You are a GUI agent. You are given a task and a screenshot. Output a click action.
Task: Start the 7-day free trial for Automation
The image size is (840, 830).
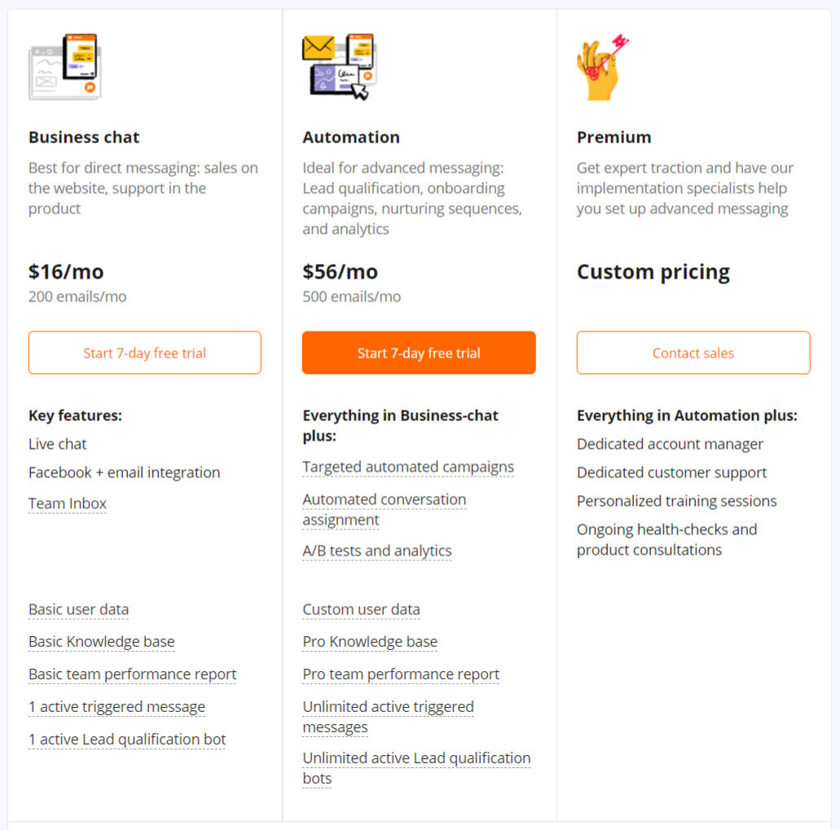418,353
